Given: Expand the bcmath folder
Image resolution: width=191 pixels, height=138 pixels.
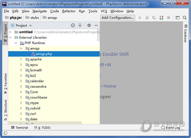Looking at the screenshot, I should click(21, 70).
